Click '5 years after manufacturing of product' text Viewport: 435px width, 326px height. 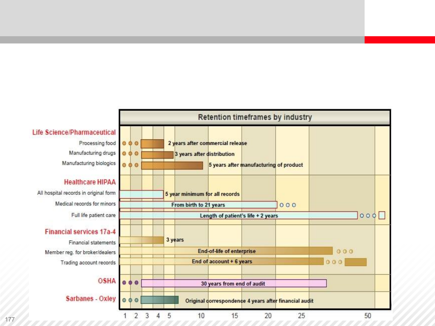[256, 165]
